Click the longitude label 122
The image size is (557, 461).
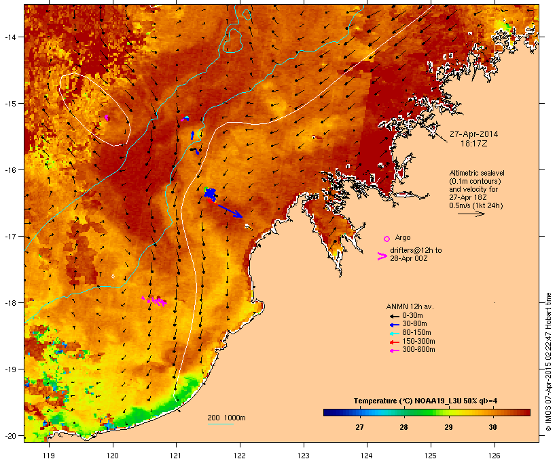tap(240, 456)
